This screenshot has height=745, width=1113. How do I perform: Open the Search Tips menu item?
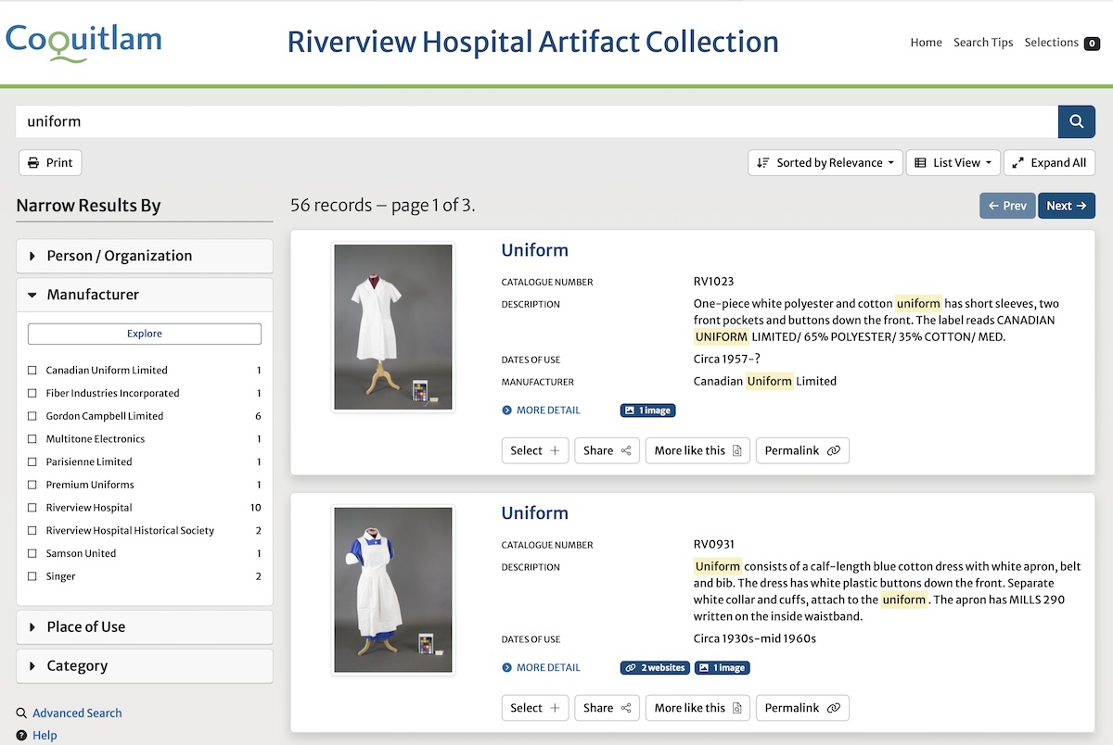point(982,43)
